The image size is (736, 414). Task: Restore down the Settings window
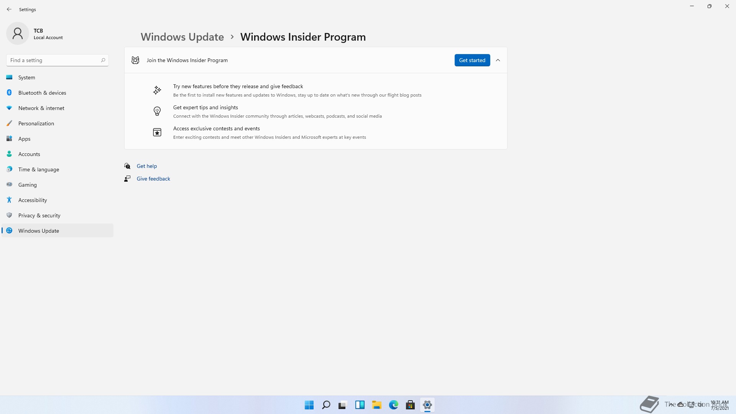710,6
